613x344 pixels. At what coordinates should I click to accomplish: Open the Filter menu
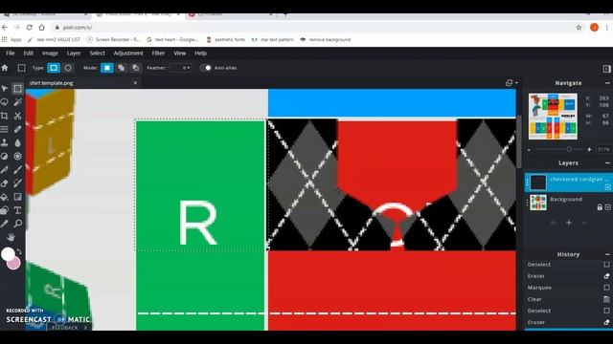click(158, 54)
